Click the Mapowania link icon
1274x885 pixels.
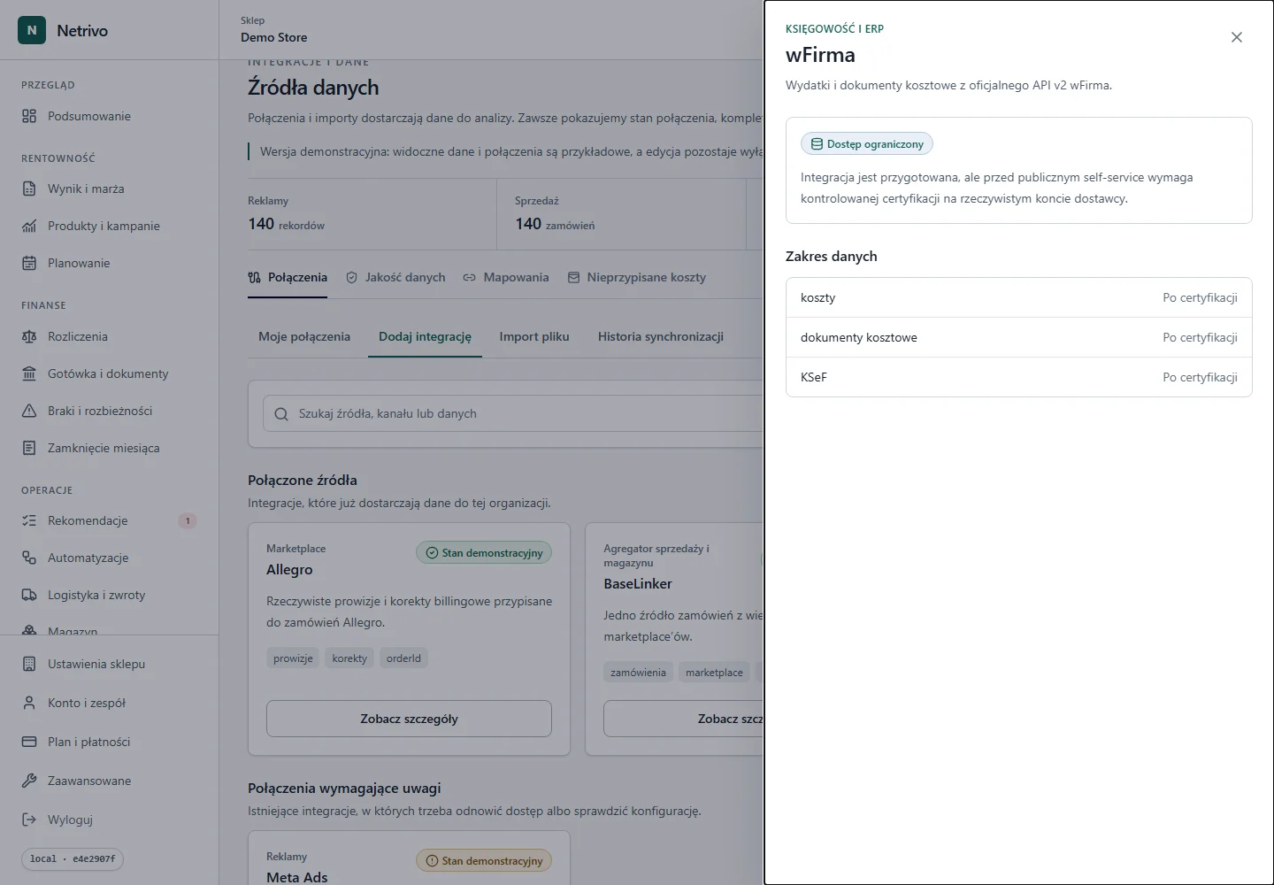pyautogui.click(x=470, y=277)
